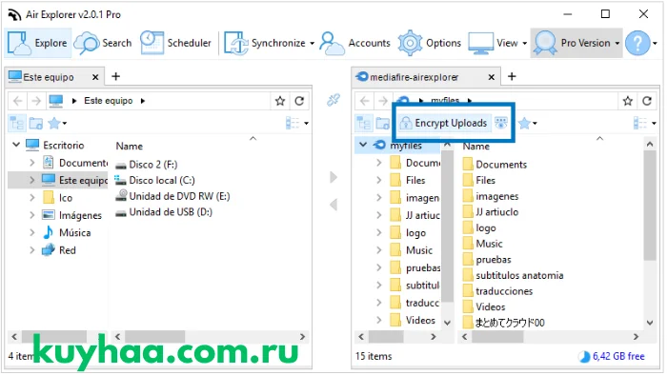
Task: Click the Synchronize button
Action: pos(265,43)
